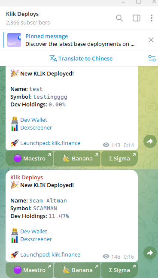Copy the symbol SCAMMAN
Image resolution: width=158 pixels, height=278 pixels.
tap(45, 208)
